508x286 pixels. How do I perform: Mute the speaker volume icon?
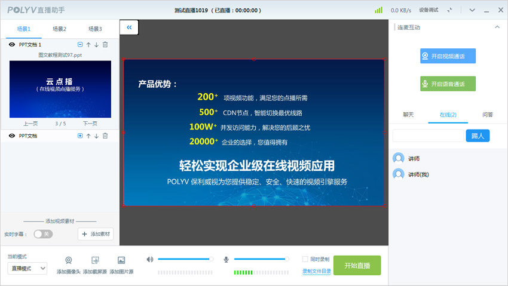point(150,259)
